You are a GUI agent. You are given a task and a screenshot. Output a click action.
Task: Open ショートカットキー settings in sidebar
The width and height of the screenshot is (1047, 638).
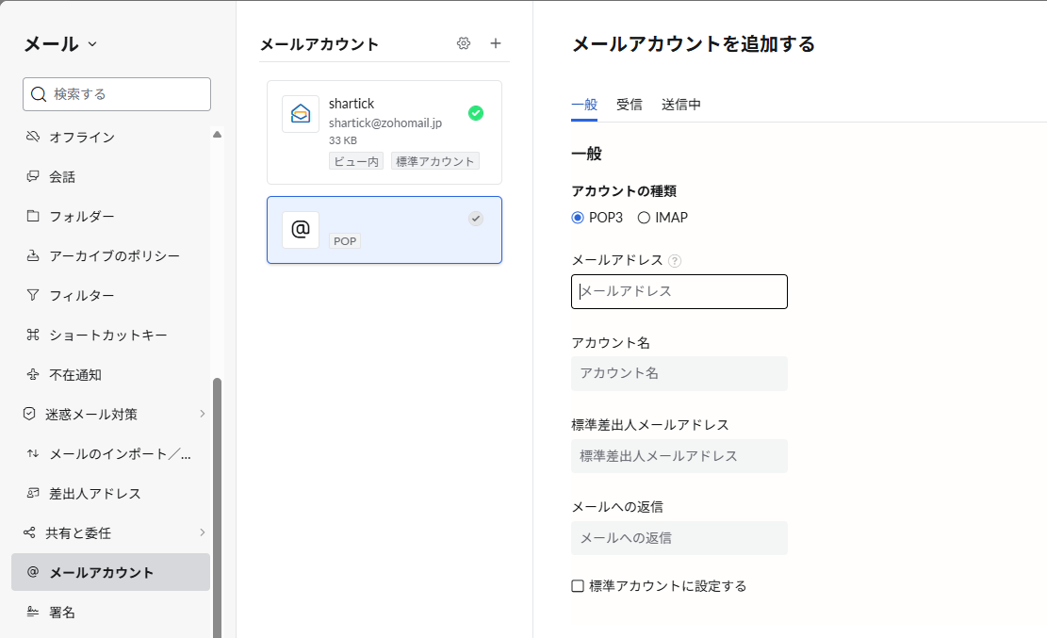(107, 335)
